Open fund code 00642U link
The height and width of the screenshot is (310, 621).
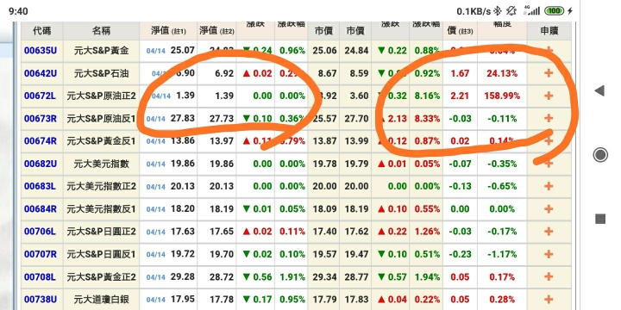pyautogui.click(x=41, y=73)
